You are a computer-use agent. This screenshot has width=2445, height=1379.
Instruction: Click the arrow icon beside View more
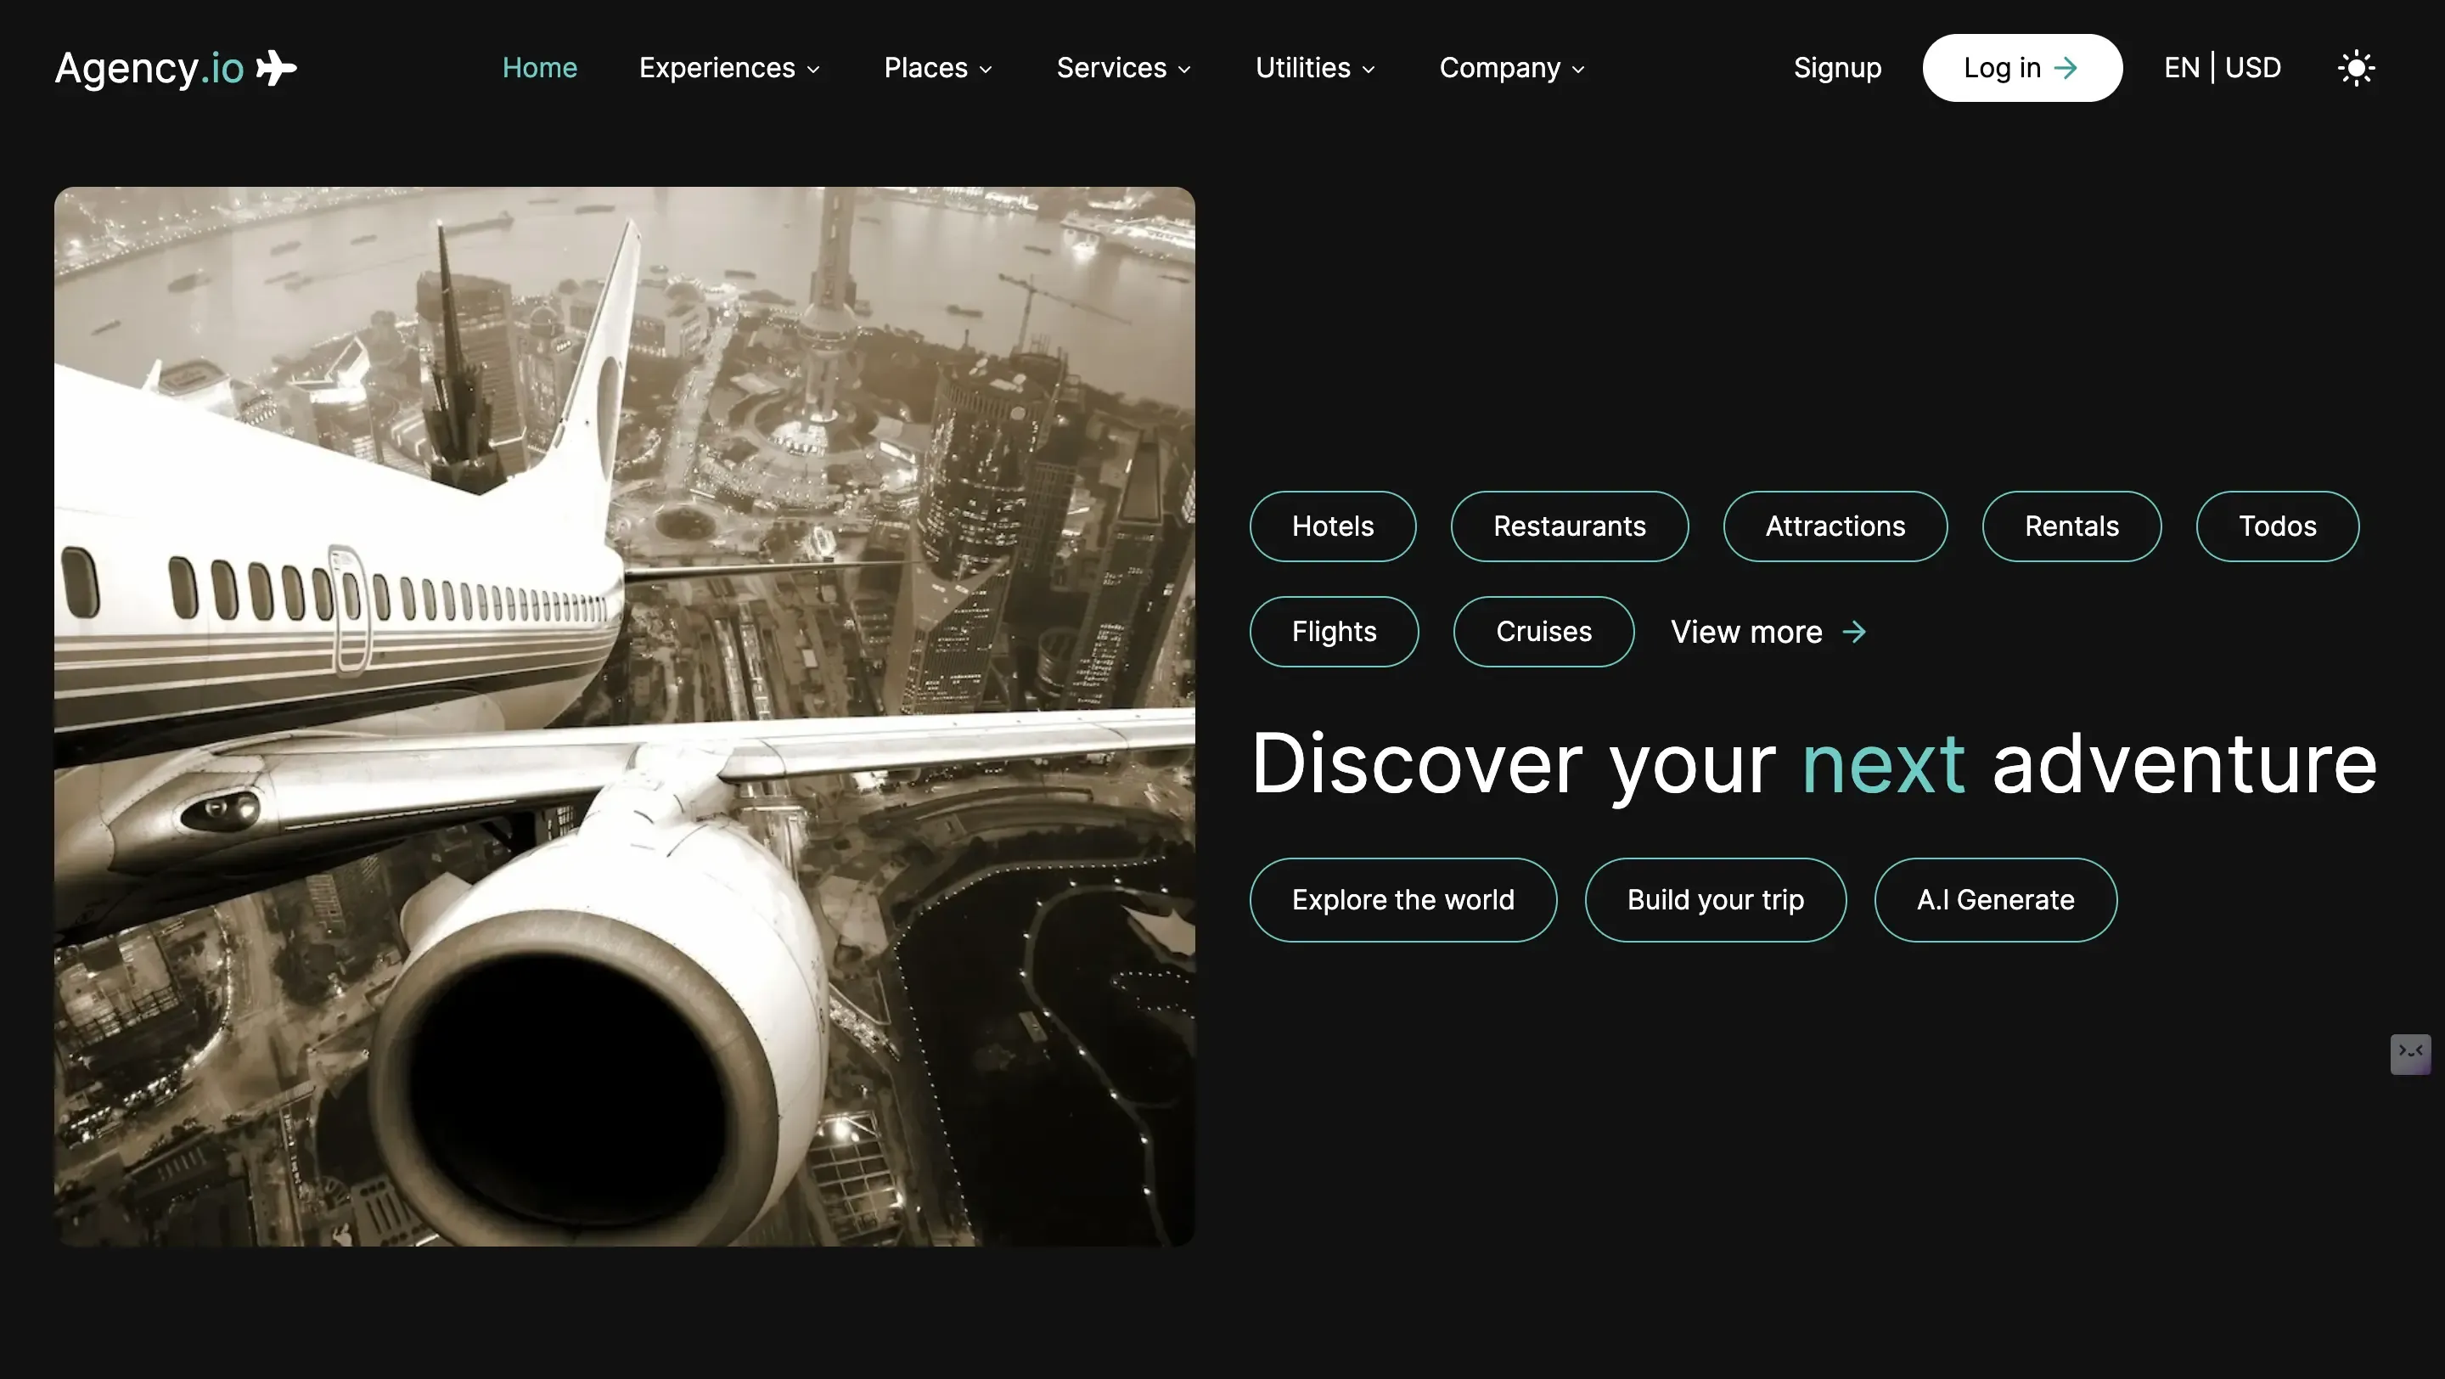(1853, 632)
